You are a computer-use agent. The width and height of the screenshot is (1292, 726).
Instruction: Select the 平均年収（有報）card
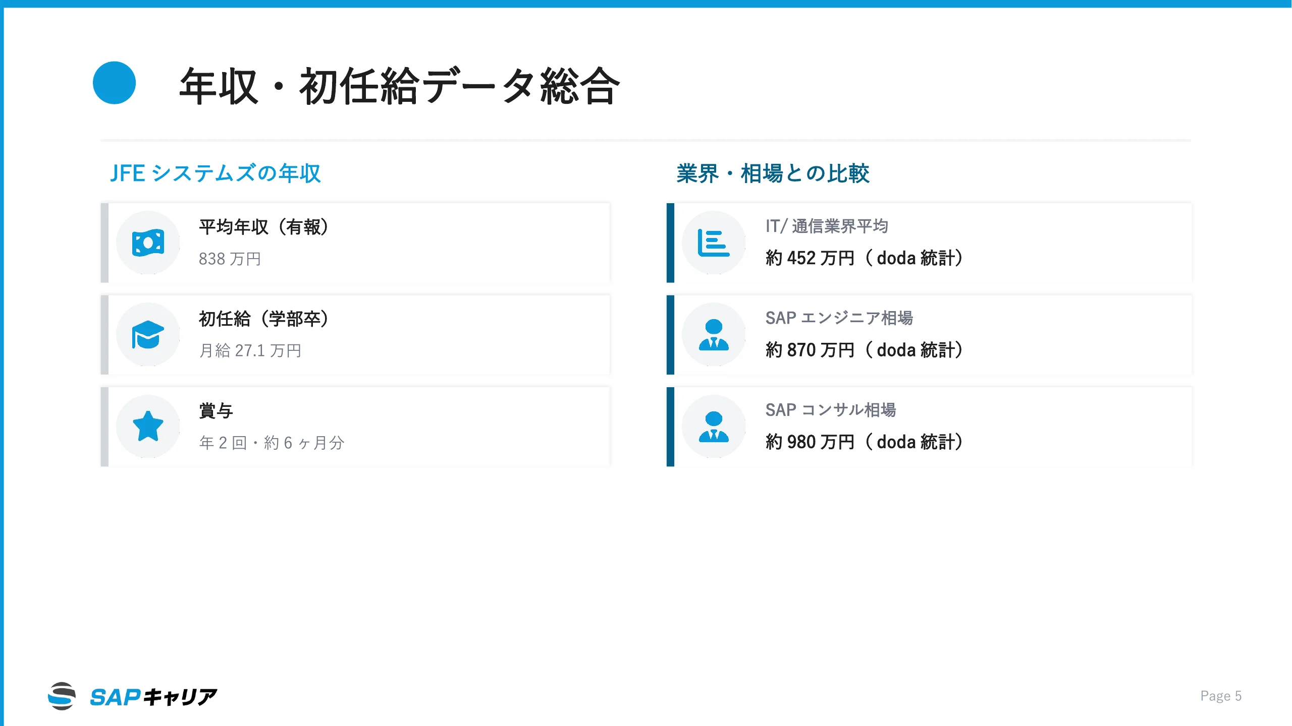coord(356,243)
